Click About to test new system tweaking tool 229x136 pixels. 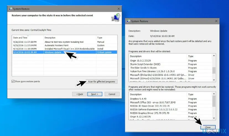(64, 42)
